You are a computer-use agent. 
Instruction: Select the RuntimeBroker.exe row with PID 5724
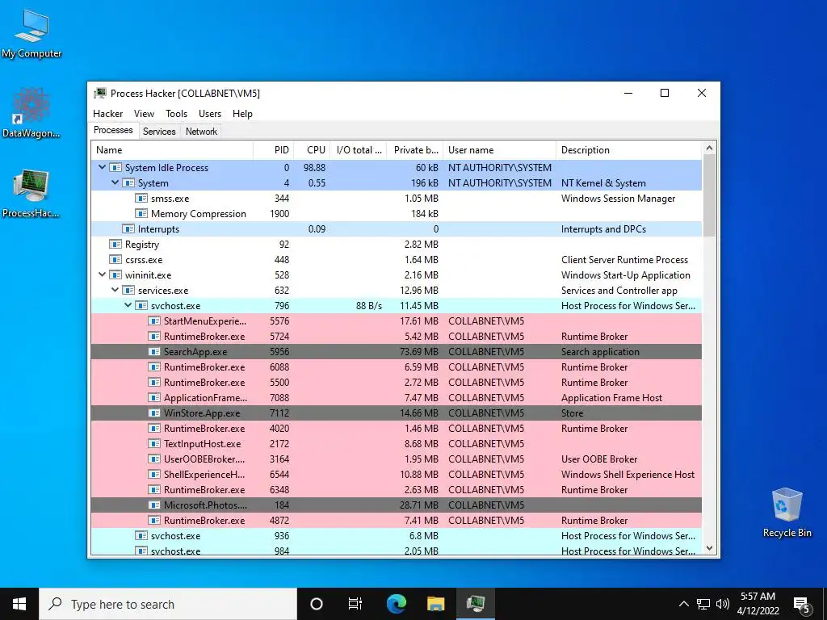click(396, 337)
